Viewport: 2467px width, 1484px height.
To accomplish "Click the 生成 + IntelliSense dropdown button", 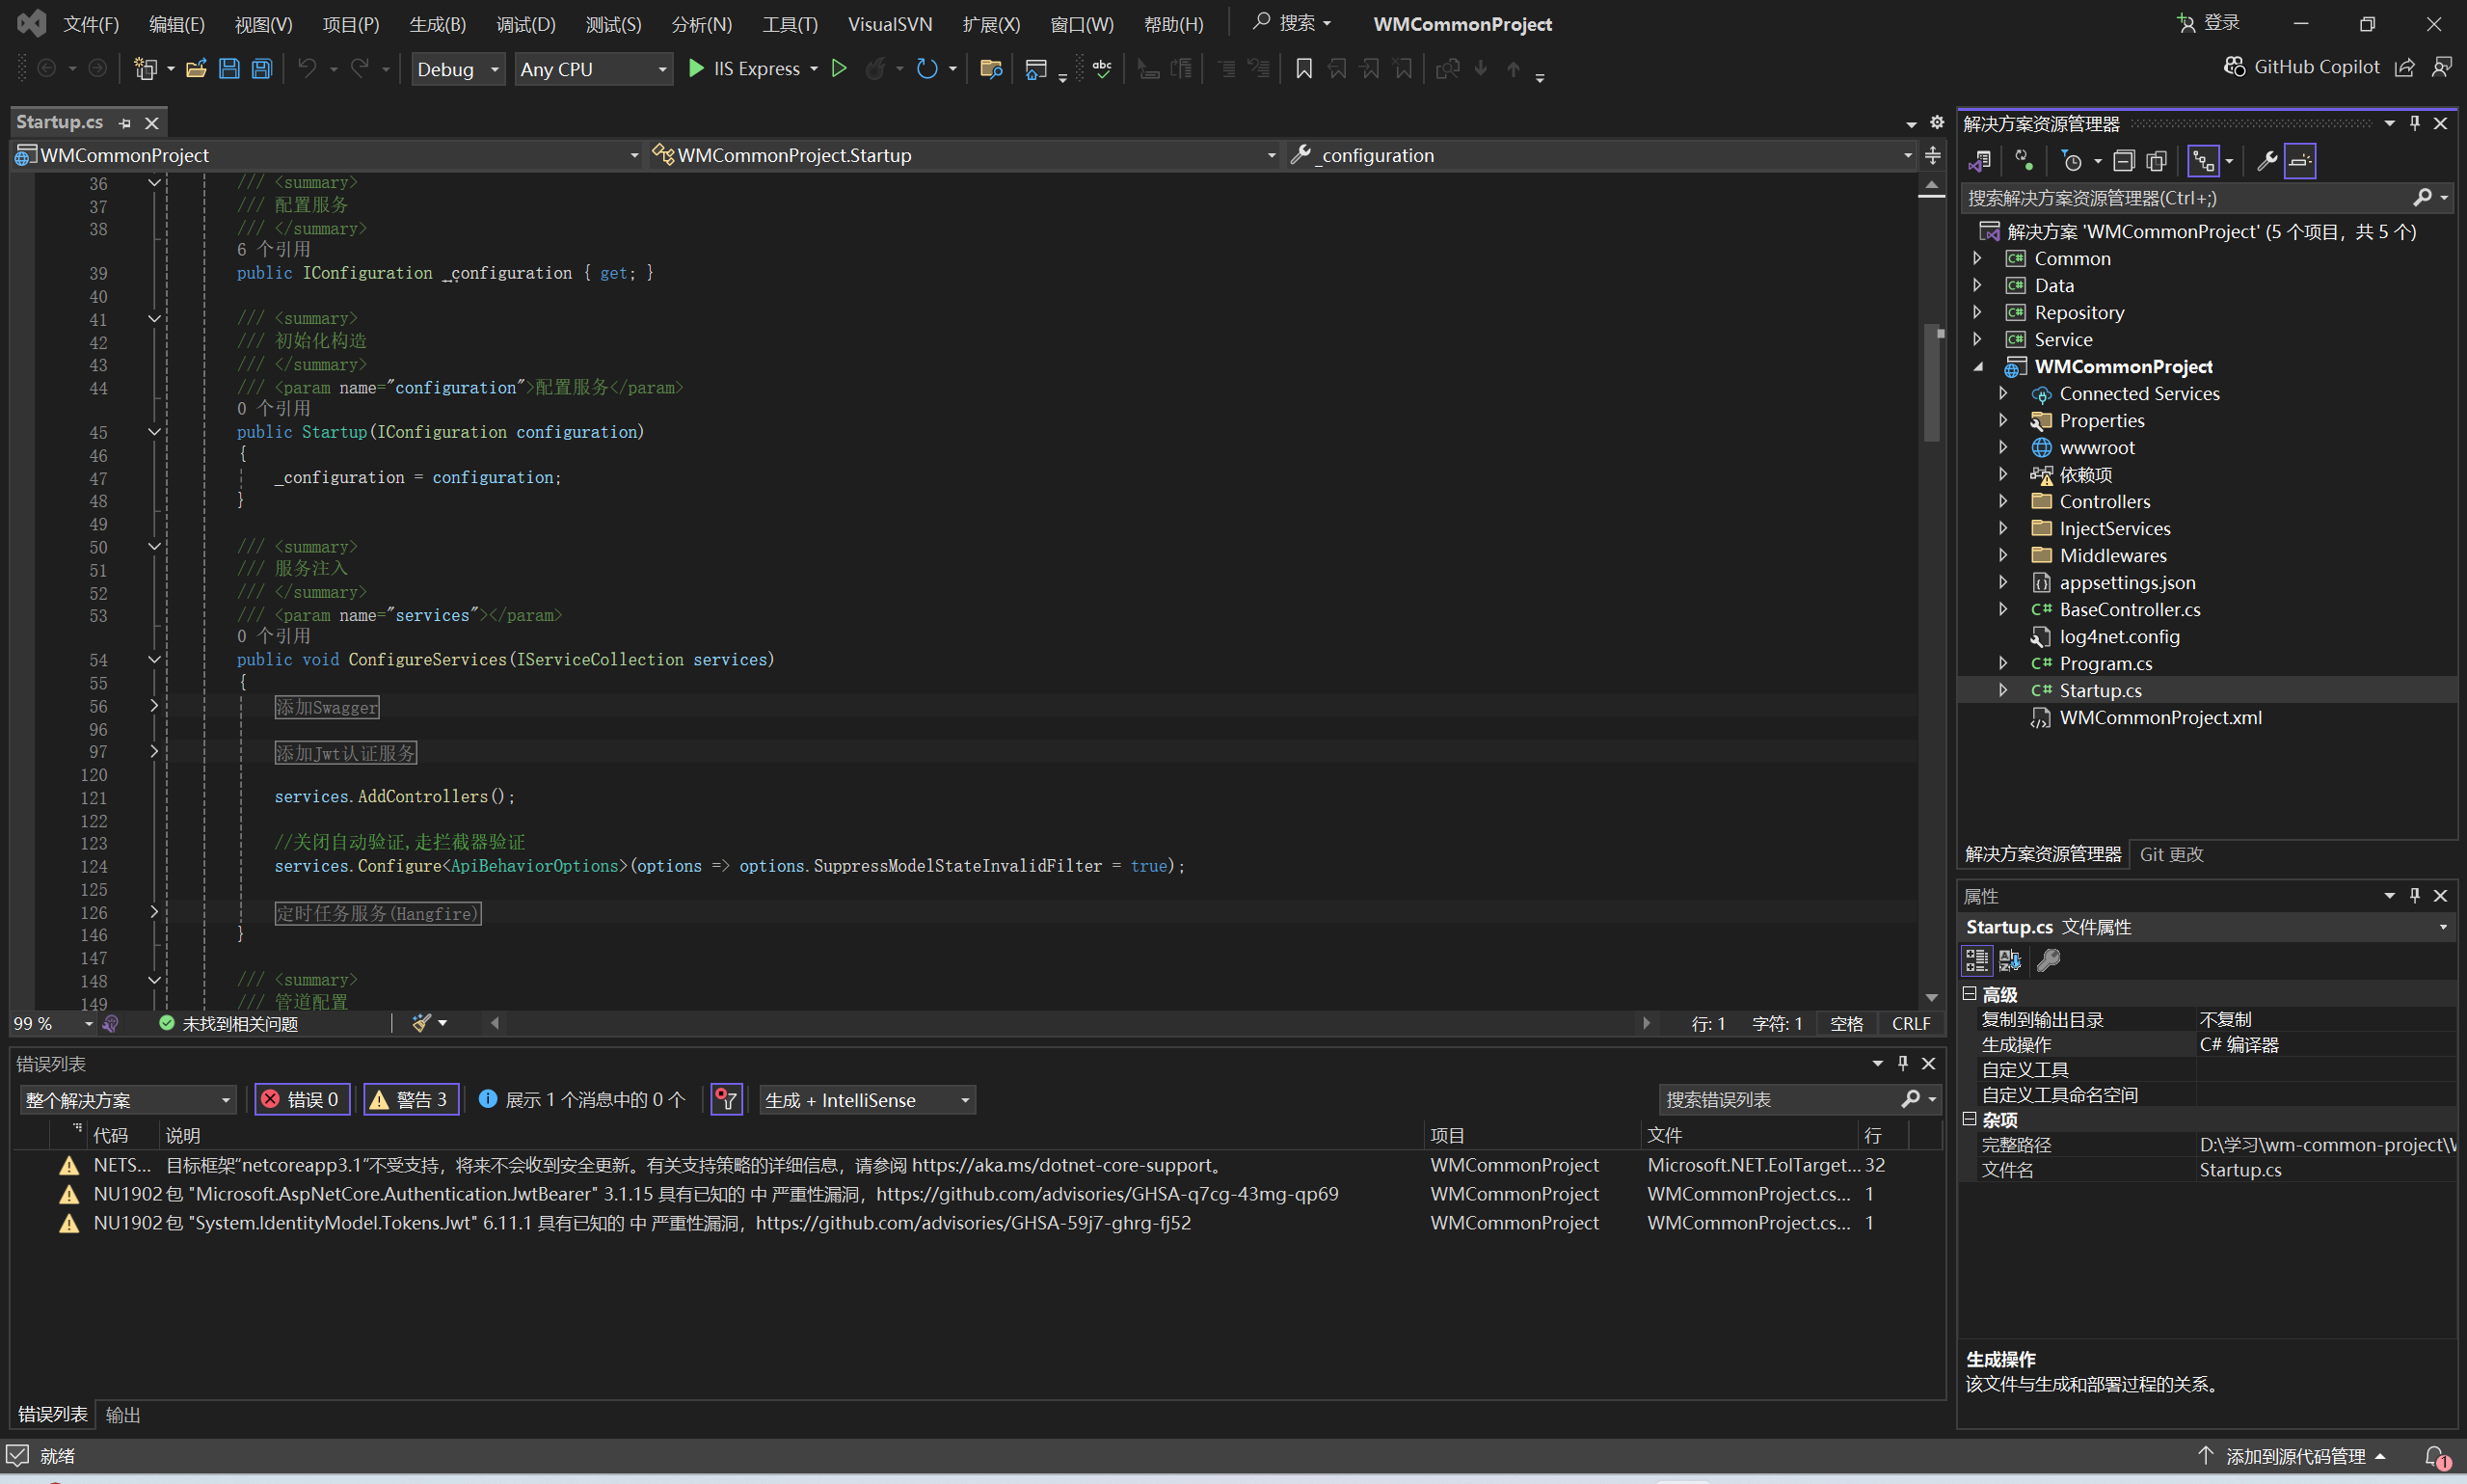I will click(x=865, y=1100).
